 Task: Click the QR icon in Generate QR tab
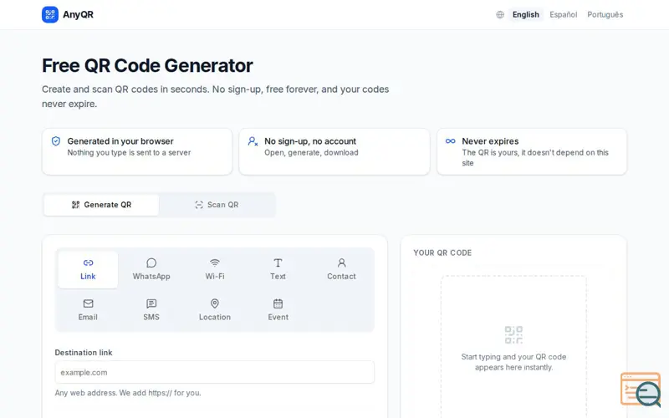coord(75,205)
